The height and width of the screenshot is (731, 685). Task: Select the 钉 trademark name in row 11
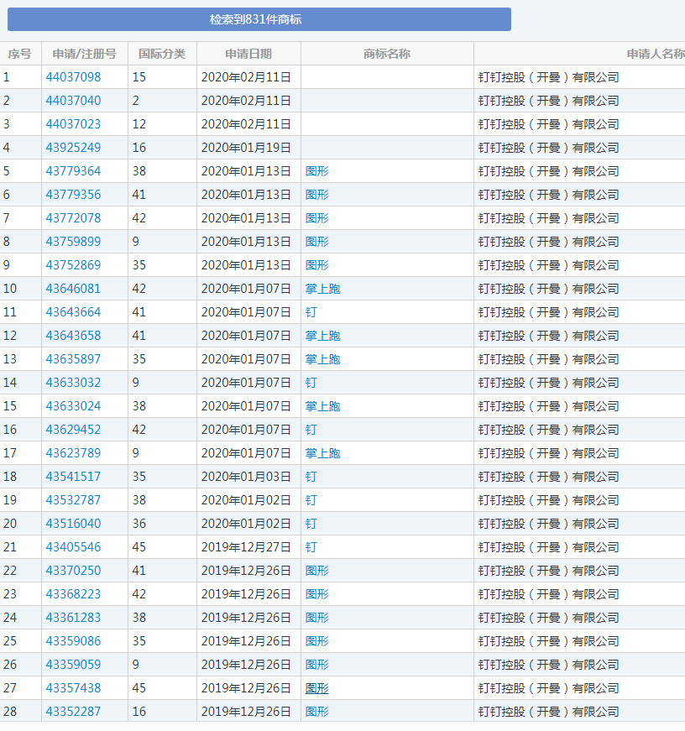(311, 312)
